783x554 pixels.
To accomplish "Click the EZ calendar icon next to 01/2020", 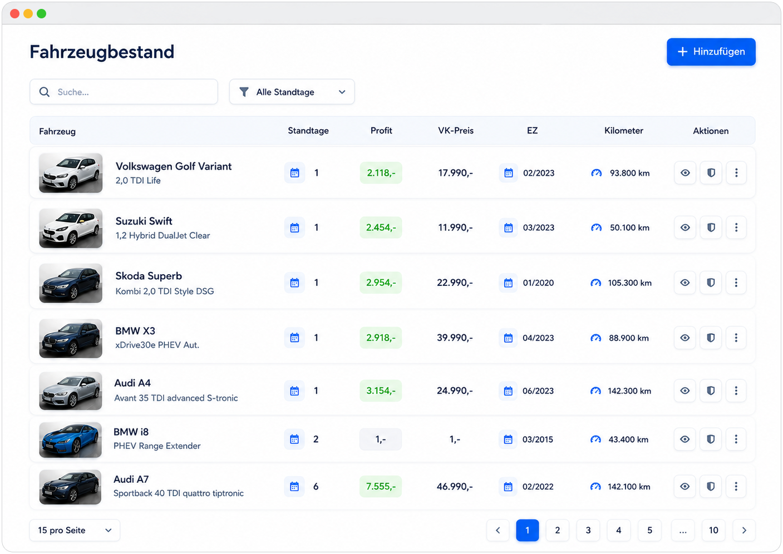I will [x=508, y=283].
